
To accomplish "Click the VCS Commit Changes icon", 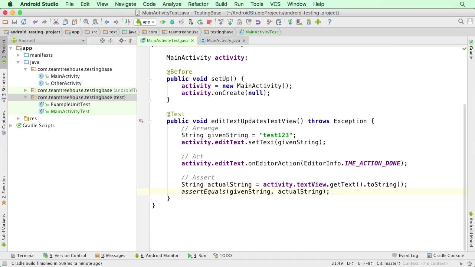I will click(x=230, y=22).
